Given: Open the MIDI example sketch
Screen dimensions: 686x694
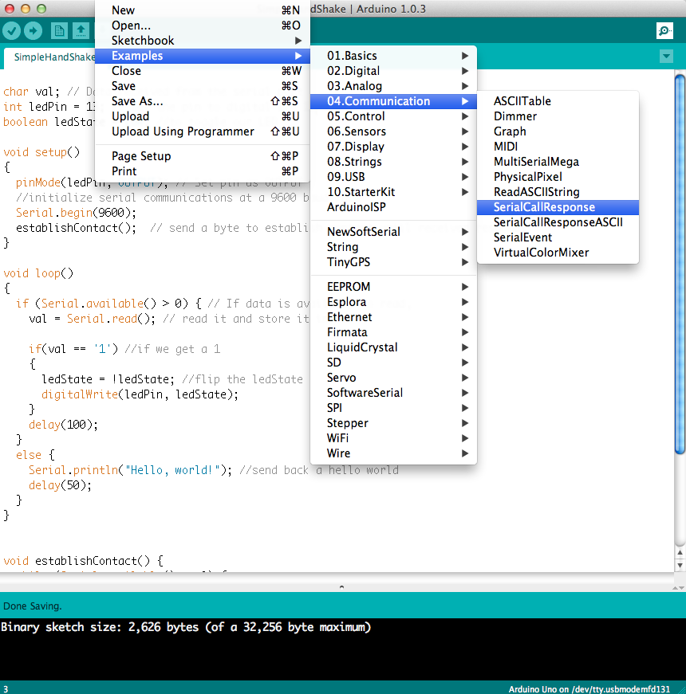Looking at the screenshot, I should click(558, 147).
